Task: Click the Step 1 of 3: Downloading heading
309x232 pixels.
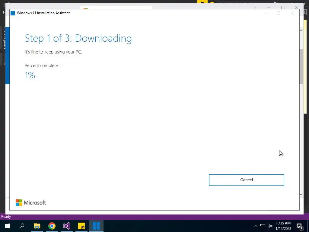Action: point(78,38)
